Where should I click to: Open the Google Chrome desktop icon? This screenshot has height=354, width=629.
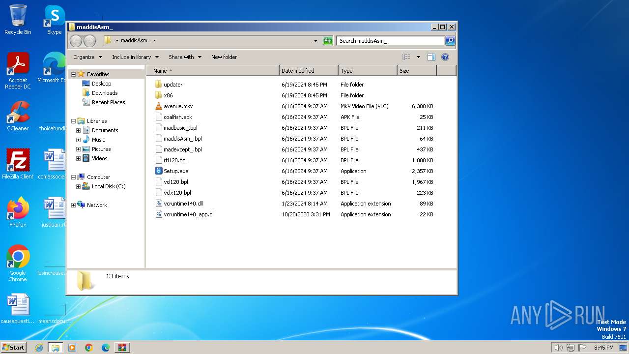18,264
